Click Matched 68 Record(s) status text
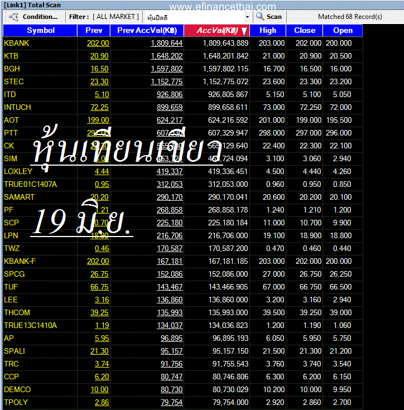The height and width of the screenshot is (410, 404). pyautogui.click(x=350, y=17)
